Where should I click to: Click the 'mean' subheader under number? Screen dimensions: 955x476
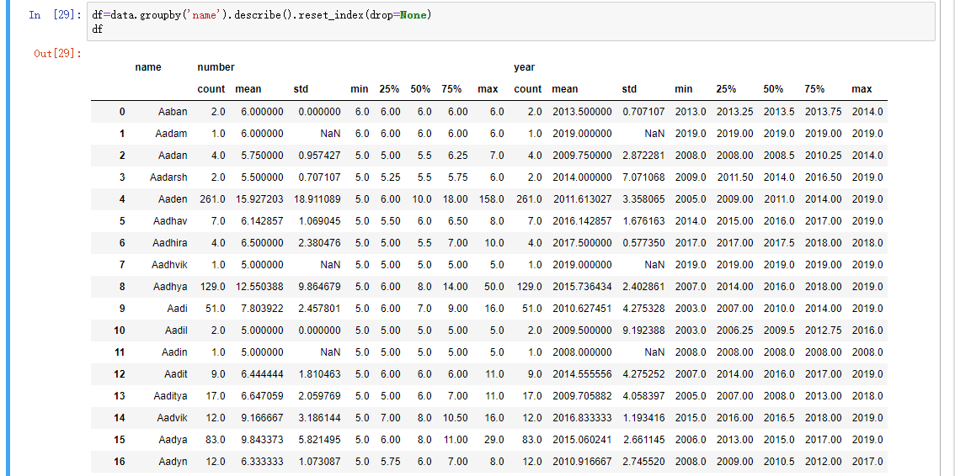(x=248, y=89)
